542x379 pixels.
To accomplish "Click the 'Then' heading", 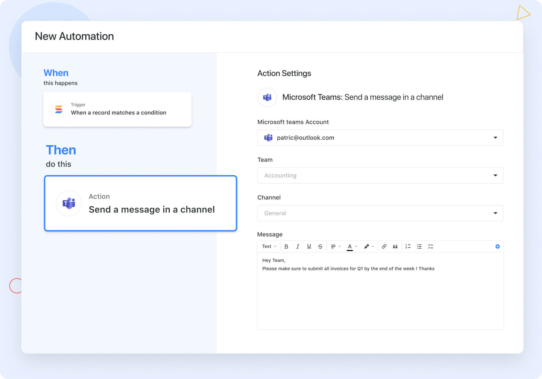I will (x=61, y=150).
